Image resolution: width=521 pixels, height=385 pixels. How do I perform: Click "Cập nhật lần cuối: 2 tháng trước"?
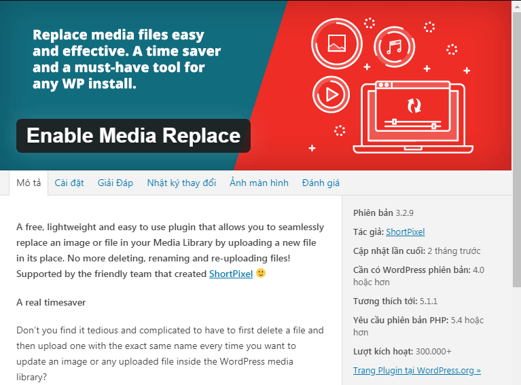point(416,251)
